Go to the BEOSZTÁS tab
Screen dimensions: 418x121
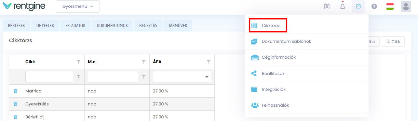point(148,26)
